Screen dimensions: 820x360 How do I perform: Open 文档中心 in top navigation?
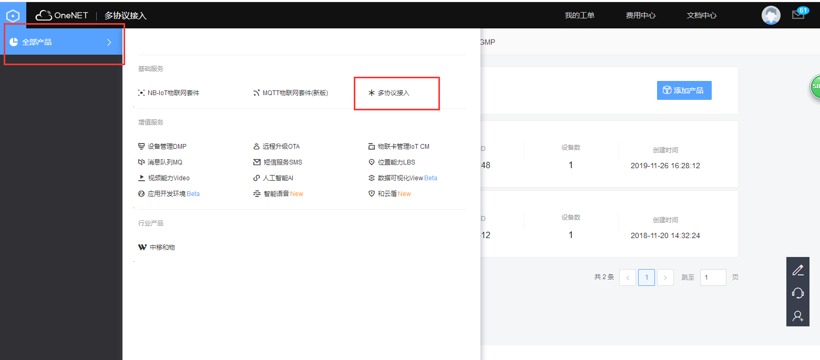[701, 15]
